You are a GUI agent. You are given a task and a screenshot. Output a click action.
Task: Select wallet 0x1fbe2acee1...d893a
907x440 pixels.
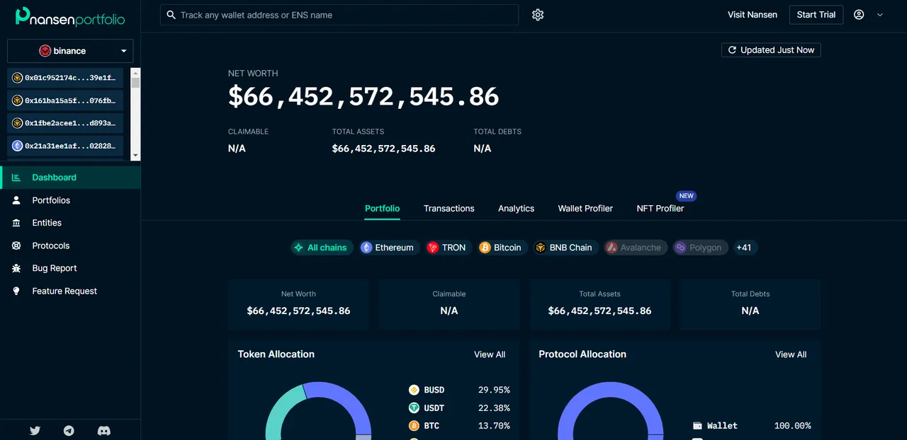pos(65,123)
